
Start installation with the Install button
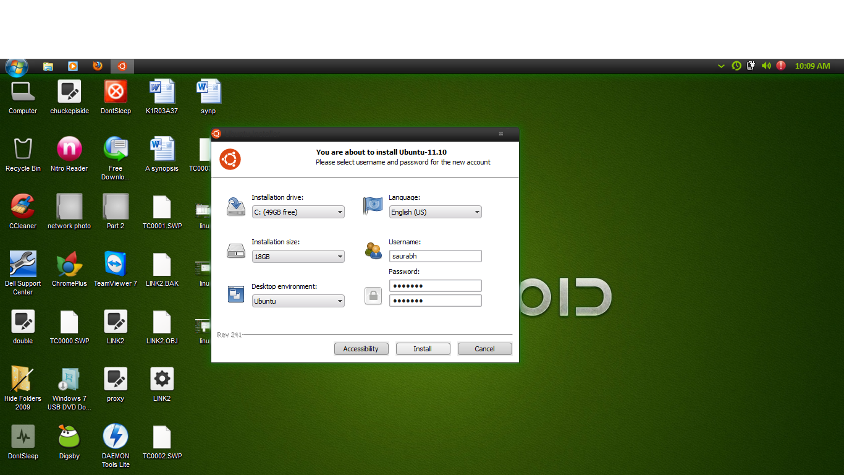(x=423, y=349)
